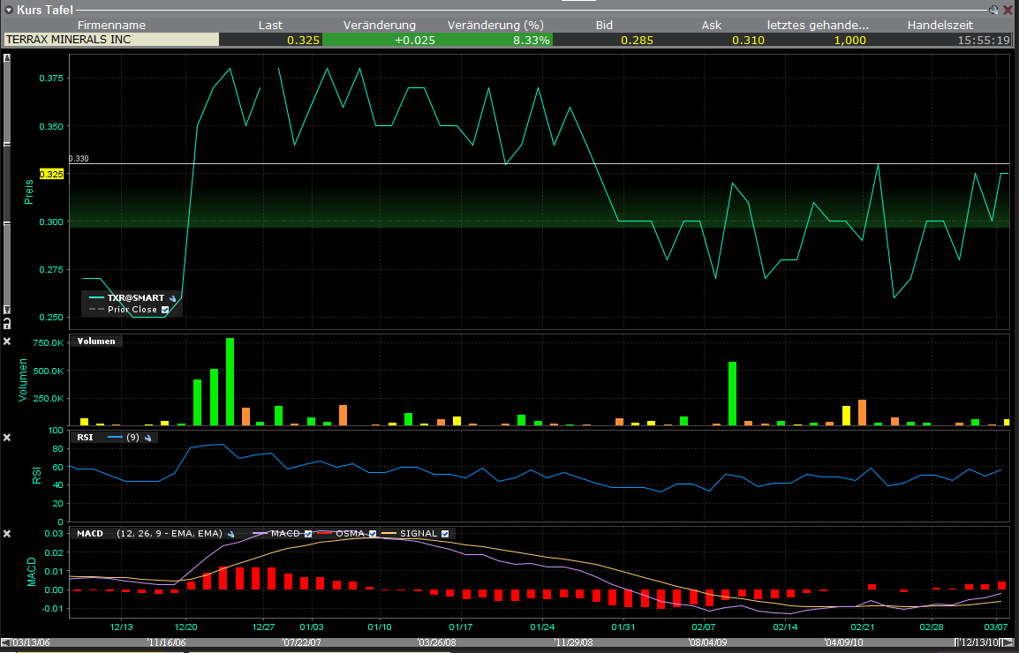This screenshot has width=1019, height=653.
Task: Uncheck the OSMA checkbox in MACD legend
Action: pos(372,533)
